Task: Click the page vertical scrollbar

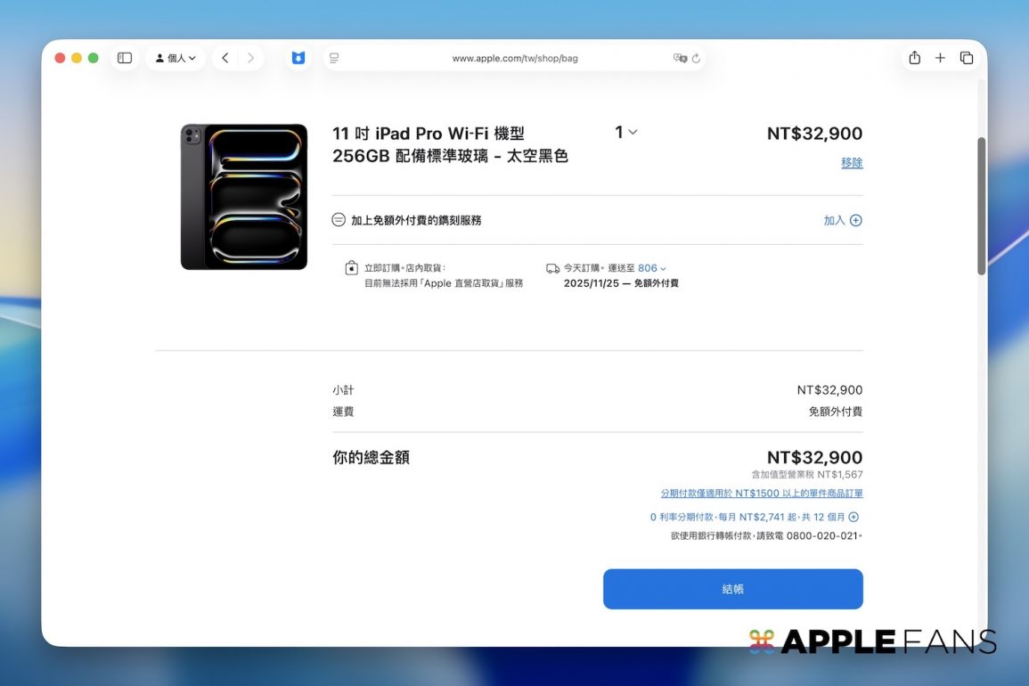Action: pos(982,207)
